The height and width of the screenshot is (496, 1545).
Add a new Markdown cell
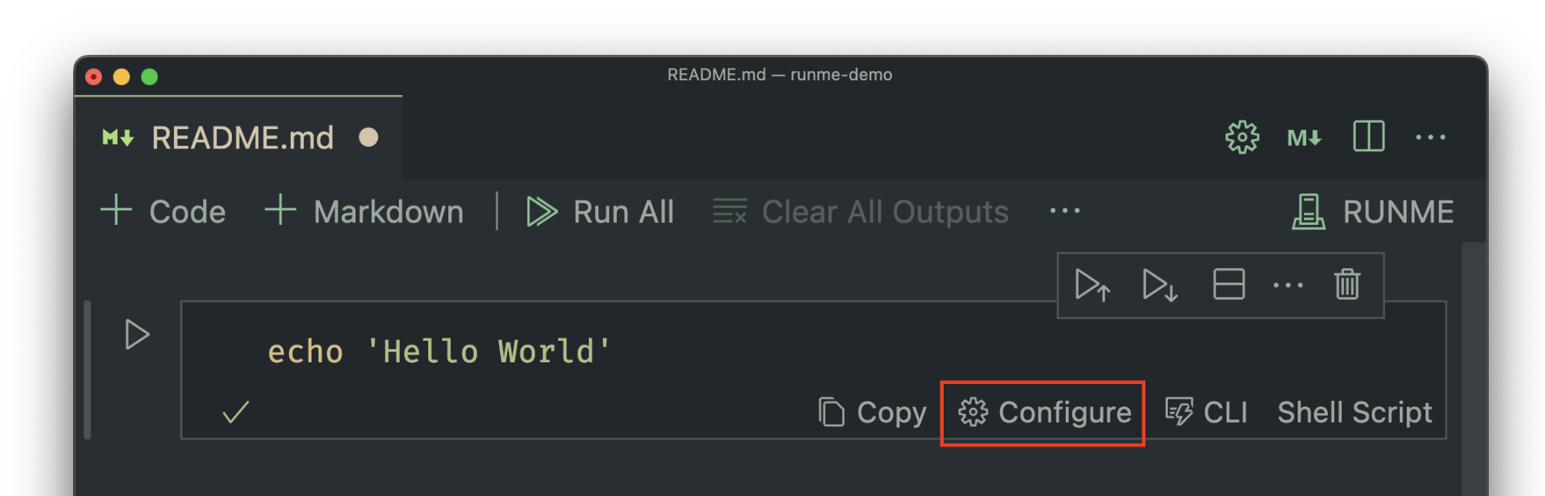click(364, 211)
